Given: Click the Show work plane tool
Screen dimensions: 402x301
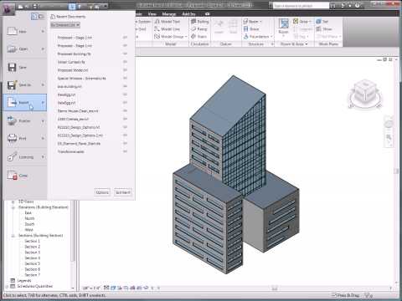Looking at the screenshot, I should click(x=324, y=29).
